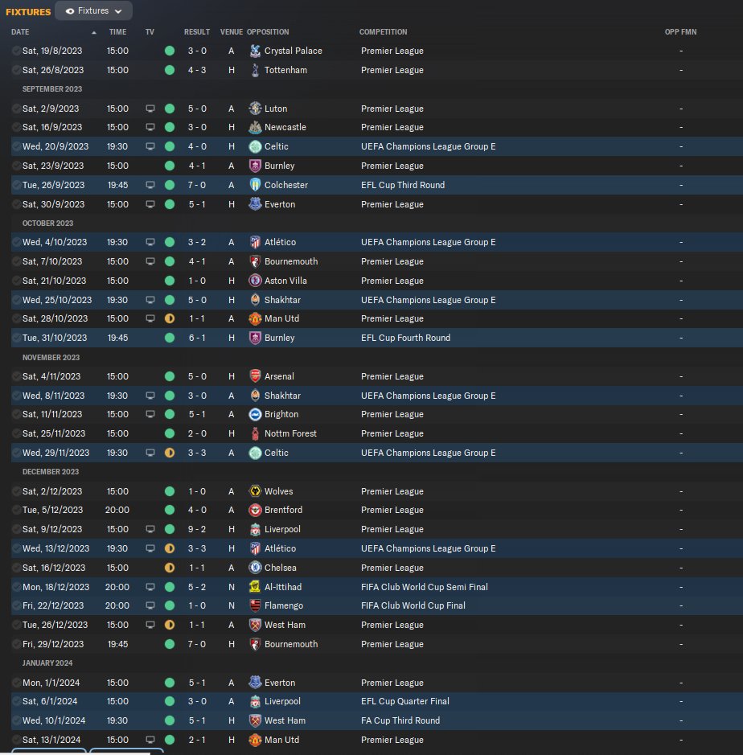Click TV icon on Flamengo final row
Image resolution: width=743 pixels, height=755 pixels.
pos(150,605)
